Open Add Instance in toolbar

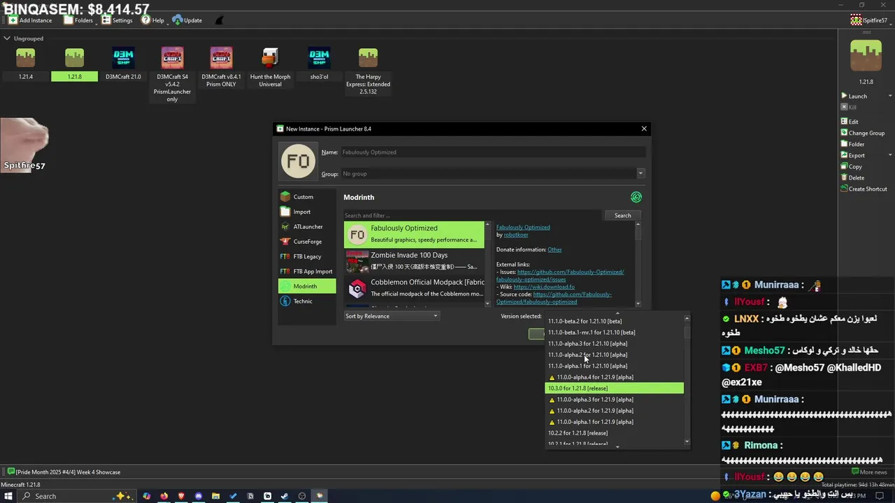[30, 20]
